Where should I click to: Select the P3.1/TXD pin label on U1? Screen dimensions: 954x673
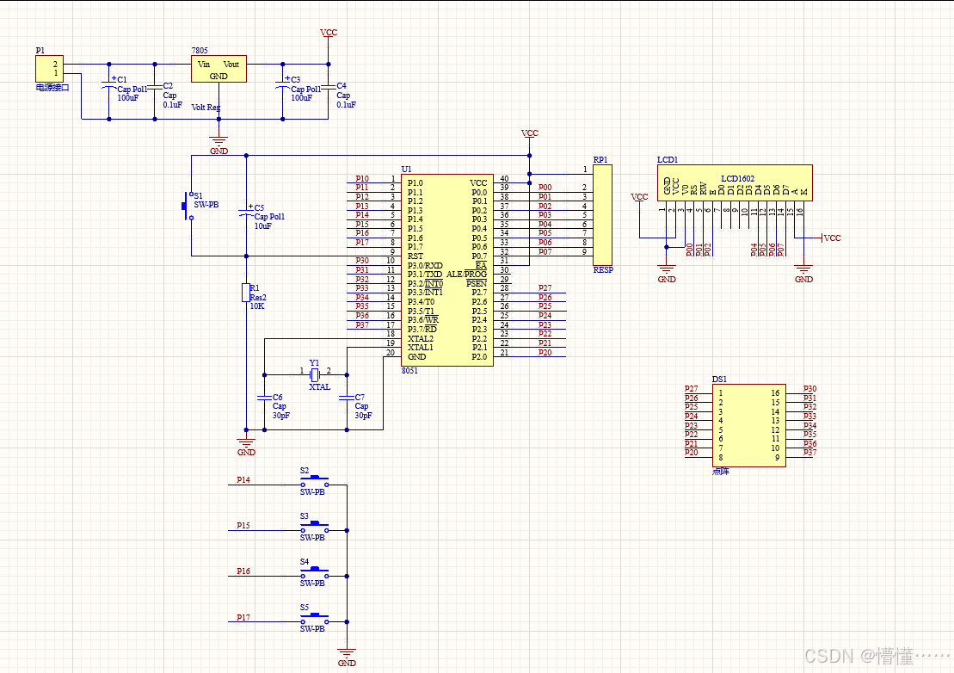point(425,275)
